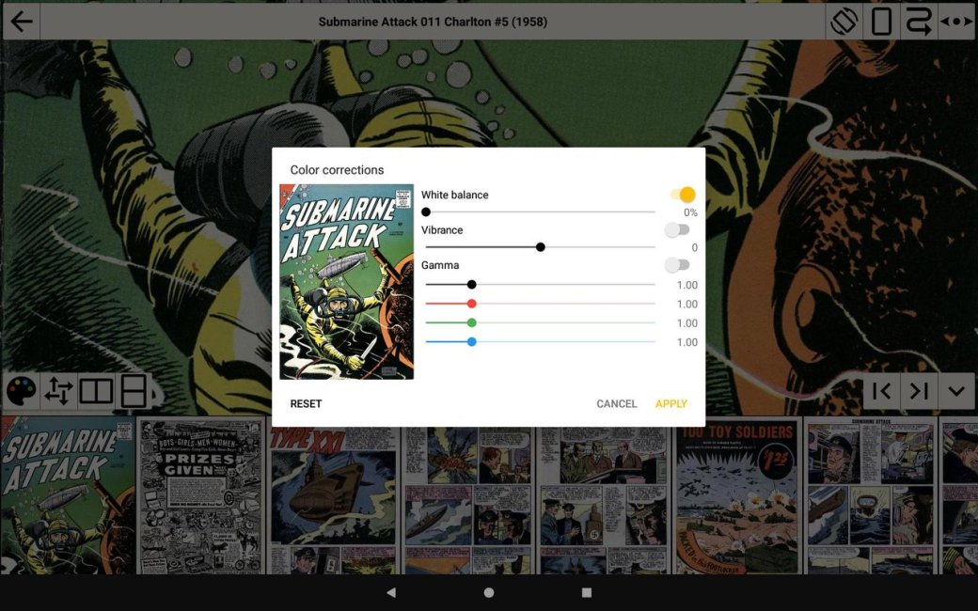Tap the screen rotation icon

[844, 22]
